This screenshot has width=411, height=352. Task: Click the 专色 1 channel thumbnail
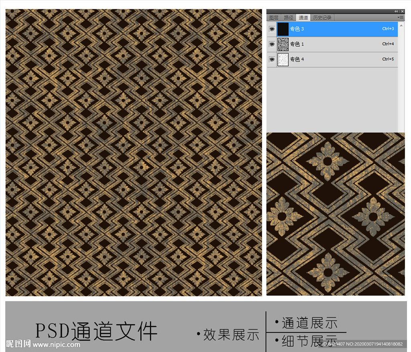click(x=283, y=44)
